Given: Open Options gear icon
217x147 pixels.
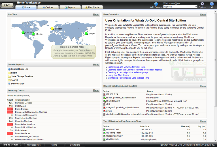Looking at the screenshot, I should [x=202, y=4].
